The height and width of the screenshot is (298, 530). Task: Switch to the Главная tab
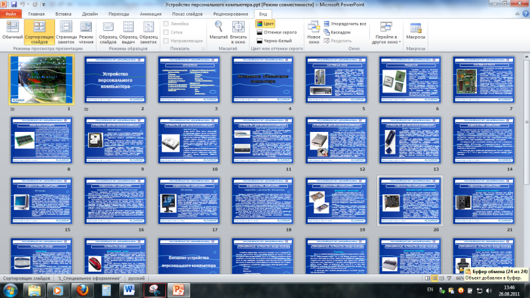[x=36, y=14]
